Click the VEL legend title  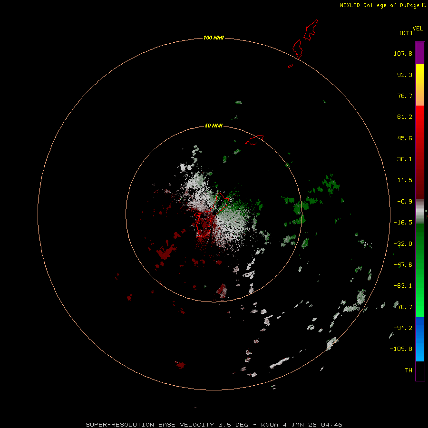(418, 29)
